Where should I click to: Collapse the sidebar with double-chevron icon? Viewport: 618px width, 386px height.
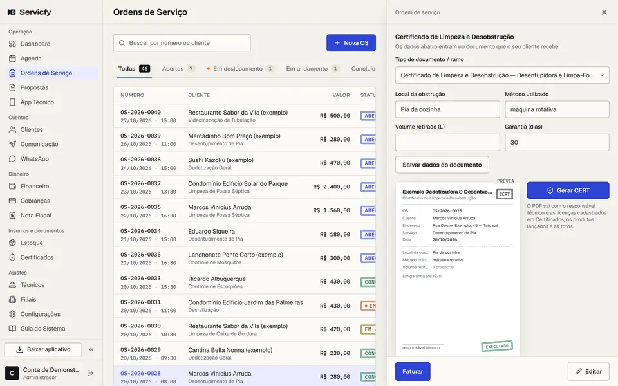[91, 349]
